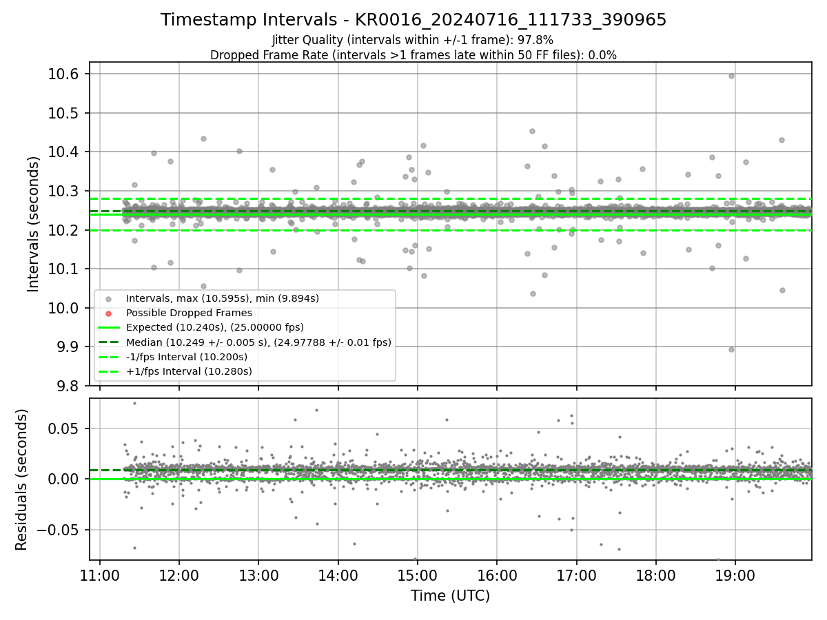Screen dimensions: 827x620
Task: Click the minimum outlier point near 9.894 seconds
Action: click(731, 349)
